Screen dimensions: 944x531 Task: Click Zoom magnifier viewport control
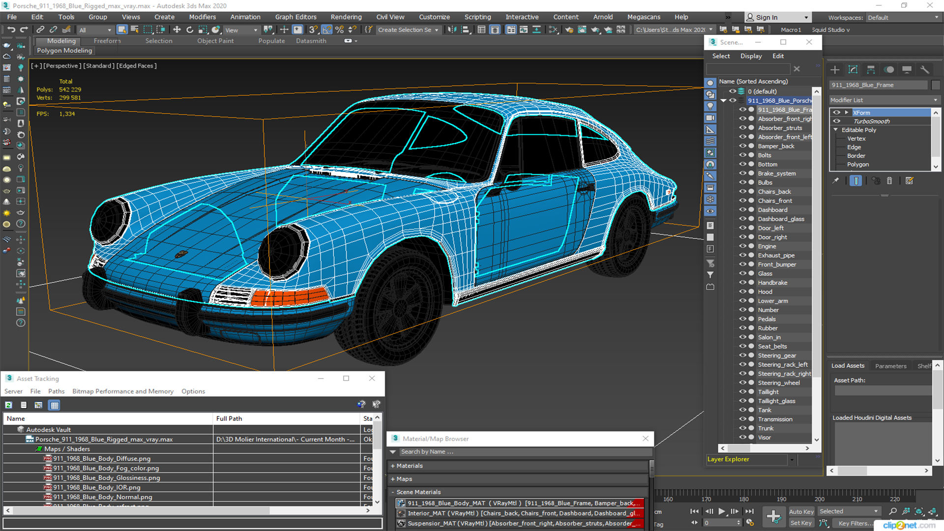(893, 511)
